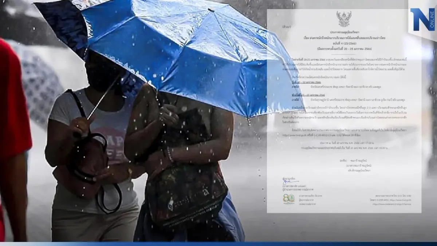Click the line mentioning "20 - 25 มกราคม 2566" in parentheses
This screenshot has width=437, height=246.
344,48
